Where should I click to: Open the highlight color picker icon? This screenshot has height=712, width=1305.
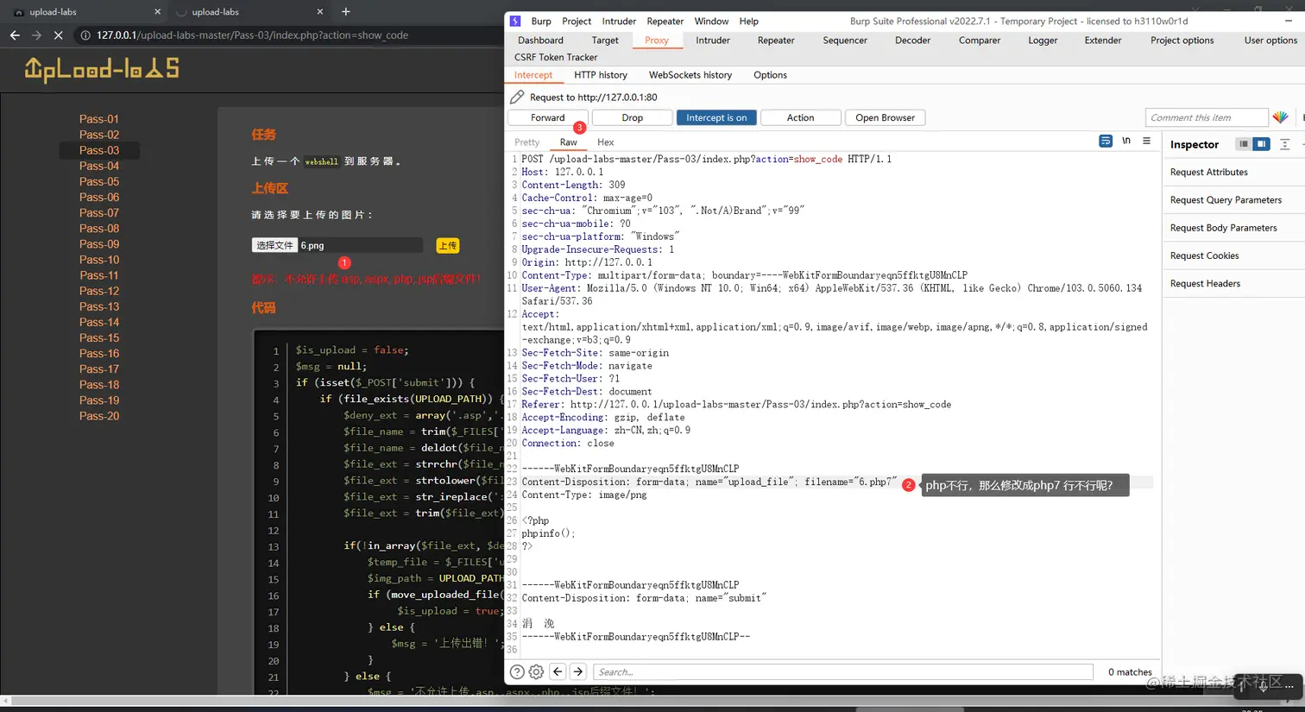coord(1280,117)
